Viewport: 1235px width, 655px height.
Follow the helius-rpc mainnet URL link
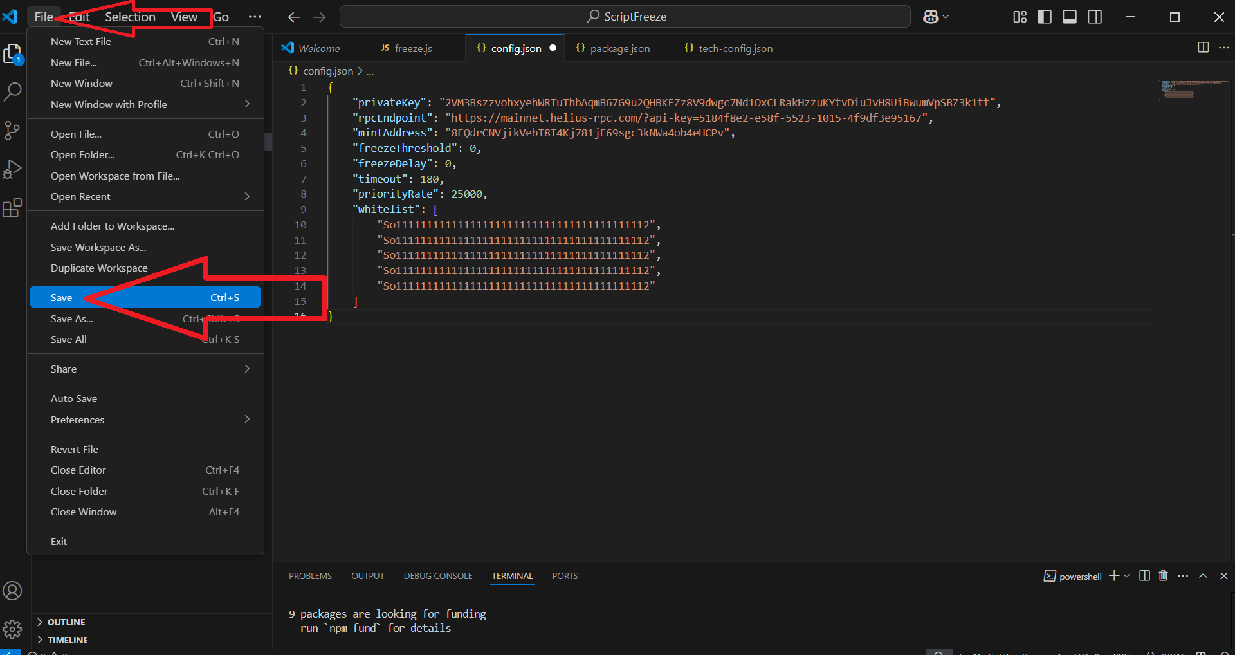point(686,118)
